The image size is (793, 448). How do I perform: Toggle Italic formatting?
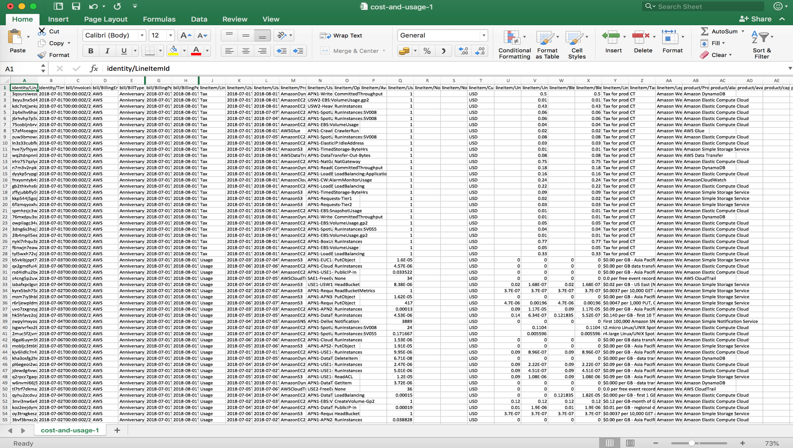[x=107, y=51]
